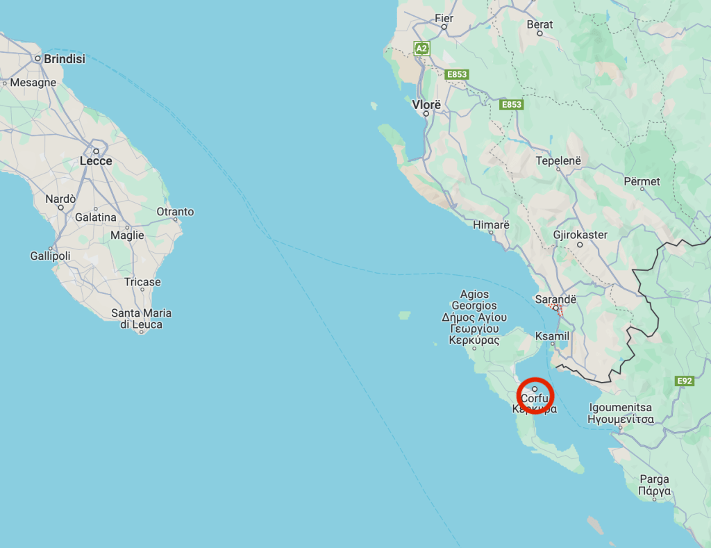Select the Sarandë city marker
This screenshot has height=548, width=711.
click(x=555, y=308)
